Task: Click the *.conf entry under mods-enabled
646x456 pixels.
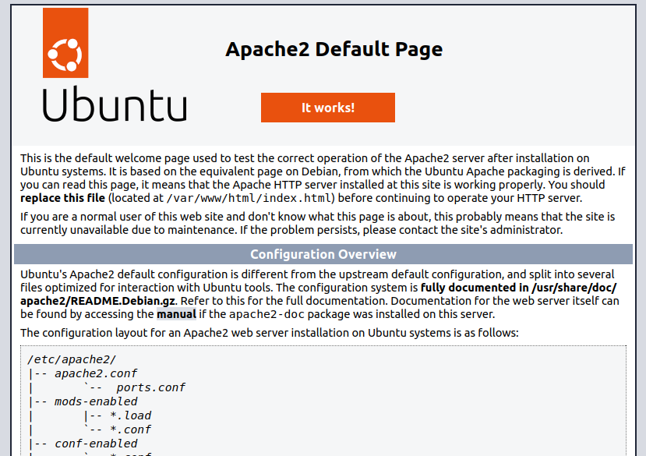Action: [x=130, y=429]
